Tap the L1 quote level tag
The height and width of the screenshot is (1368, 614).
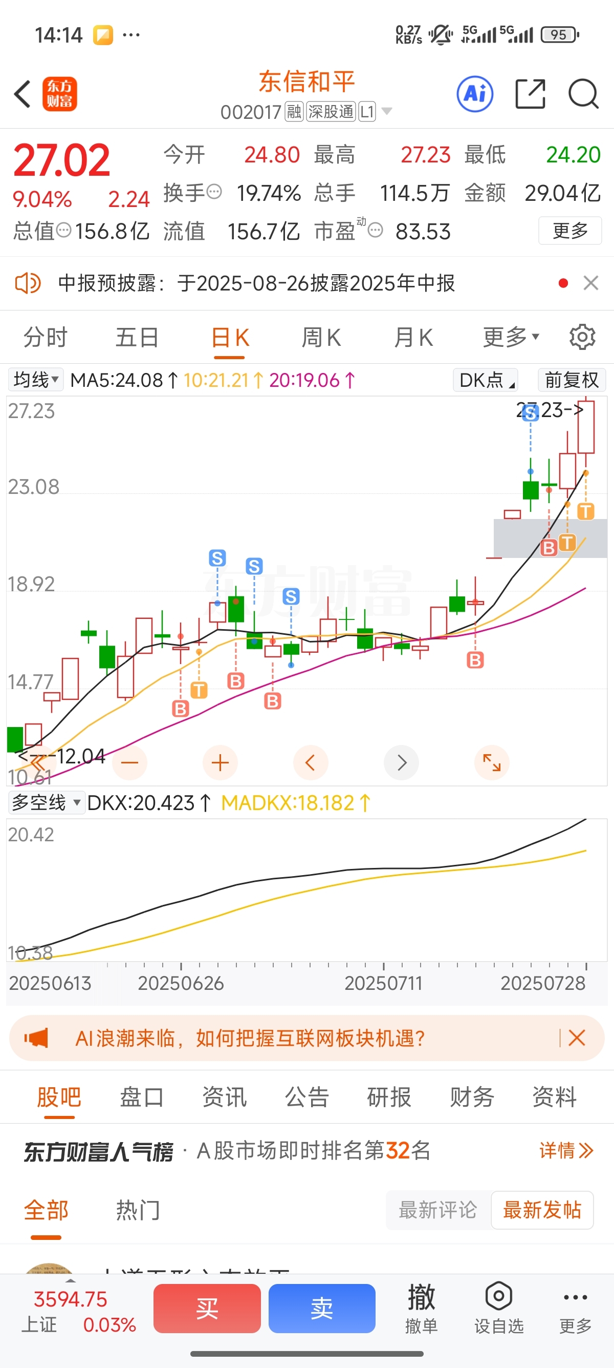click(x=367, y=112)
